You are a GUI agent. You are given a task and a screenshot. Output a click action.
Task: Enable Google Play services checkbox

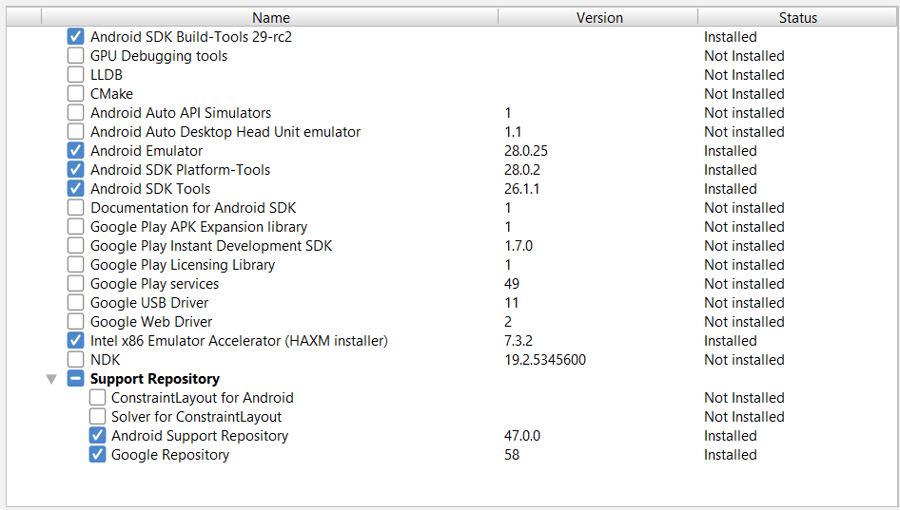[x=76, y=284]
